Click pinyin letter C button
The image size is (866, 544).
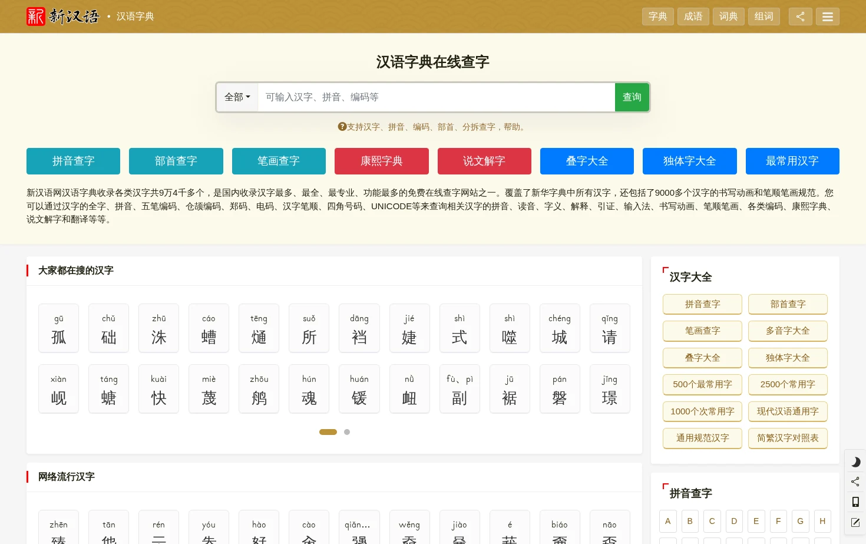click(712, 521)
